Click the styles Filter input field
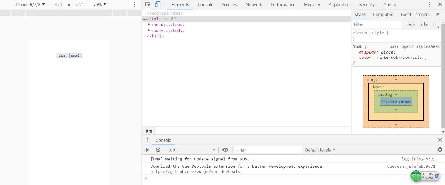Image resolution: width=445 pixels, height=185 pixels. tap(376, 24)
